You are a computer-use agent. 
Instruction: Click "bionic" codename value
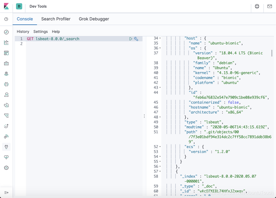230,78
